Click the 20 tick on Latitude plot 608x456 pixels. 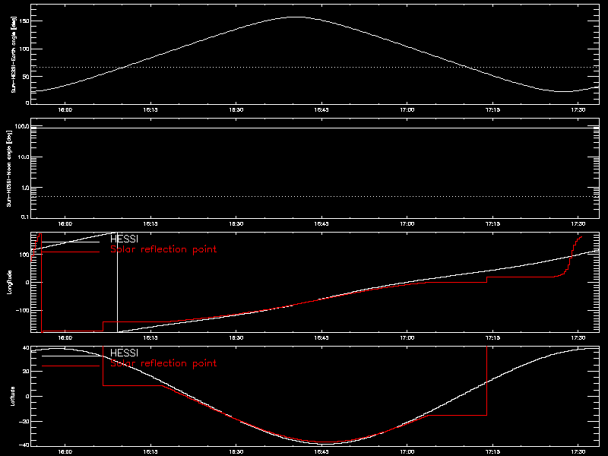click(x=26, y=372)
